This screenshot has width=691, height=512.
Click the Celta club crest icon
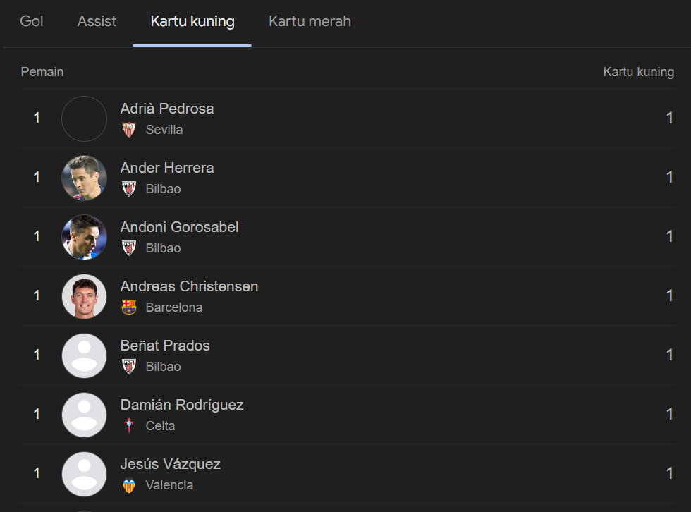(x=128, y=426)
